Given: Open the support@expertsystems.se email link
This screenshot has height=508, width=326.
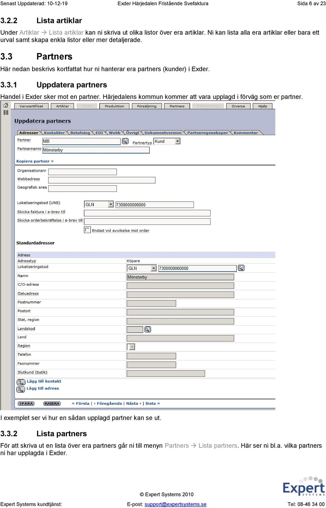Looking at the screenshot, I should click(x=176, y=504).
